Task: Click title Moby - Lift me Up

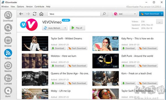Action: 61,91
